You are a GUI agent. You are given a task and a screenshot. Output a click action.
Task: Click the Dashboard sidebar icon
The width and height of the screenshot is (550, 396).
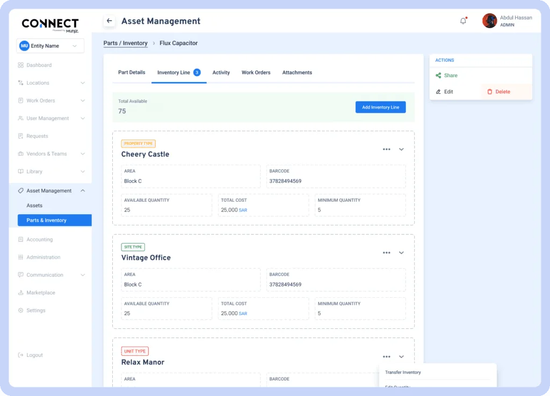point(21,65)
